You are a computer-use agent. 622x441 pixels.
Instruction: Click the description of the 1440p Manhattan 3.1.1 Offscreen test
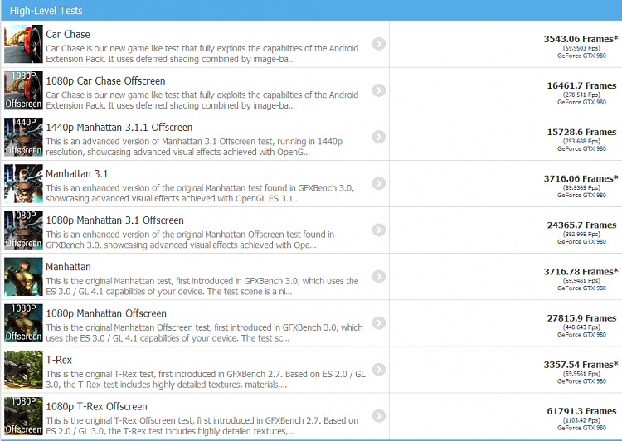(x=194, y=147)
